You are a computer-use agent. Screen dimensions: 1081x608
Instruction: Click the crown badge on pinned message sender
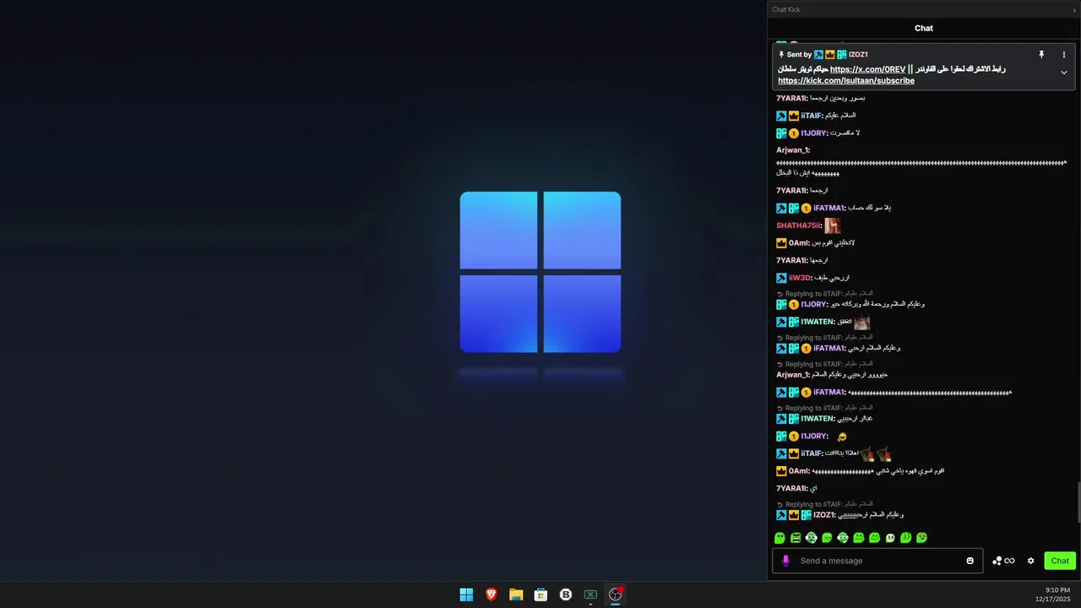click(830, 55)
